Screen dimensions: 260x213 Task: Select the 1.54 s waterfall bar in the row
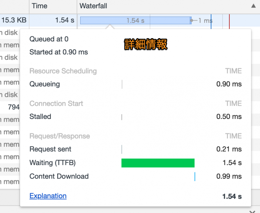135,21
